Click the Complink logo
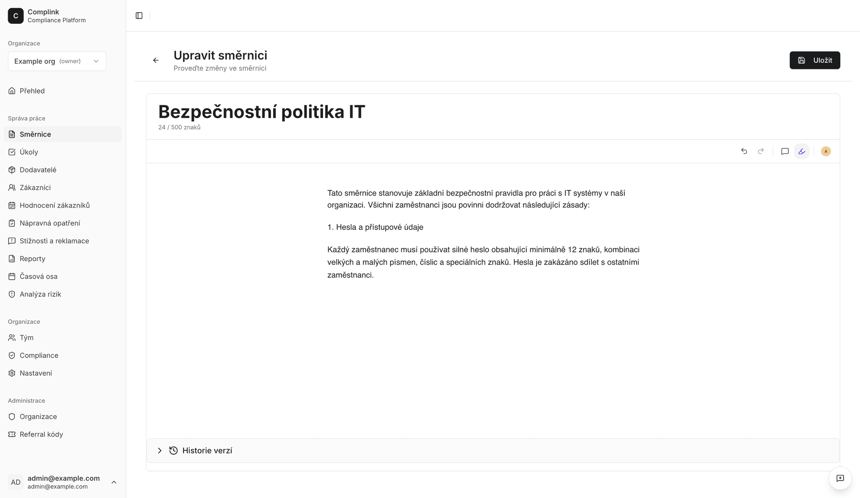The height and width of the screenshot is (498, 860). coord(16,16)
